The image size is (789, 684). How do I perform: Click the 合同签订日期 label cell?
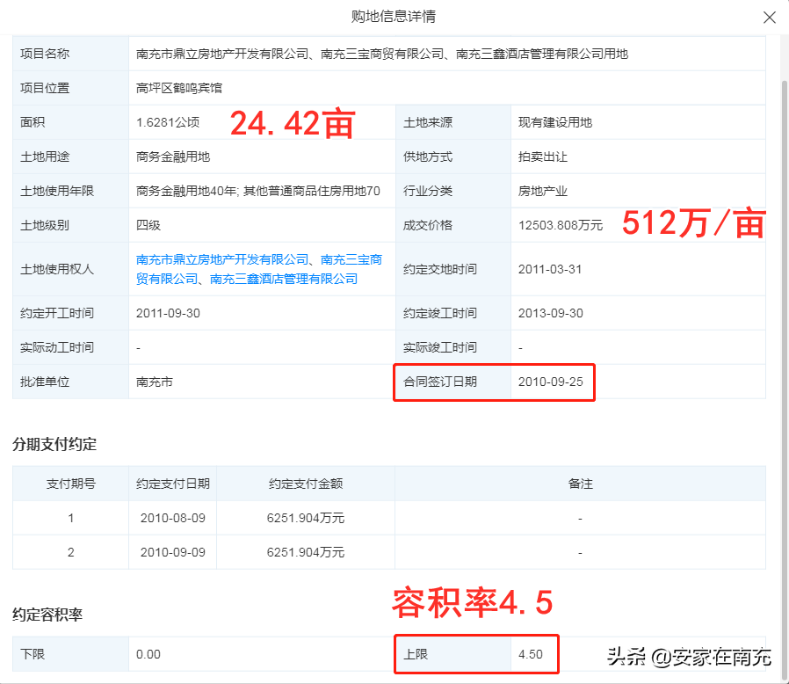[452, 382]
